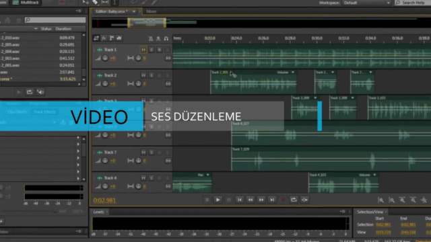
Task: Click the Search Help field
Action: [x=413, y=3]
